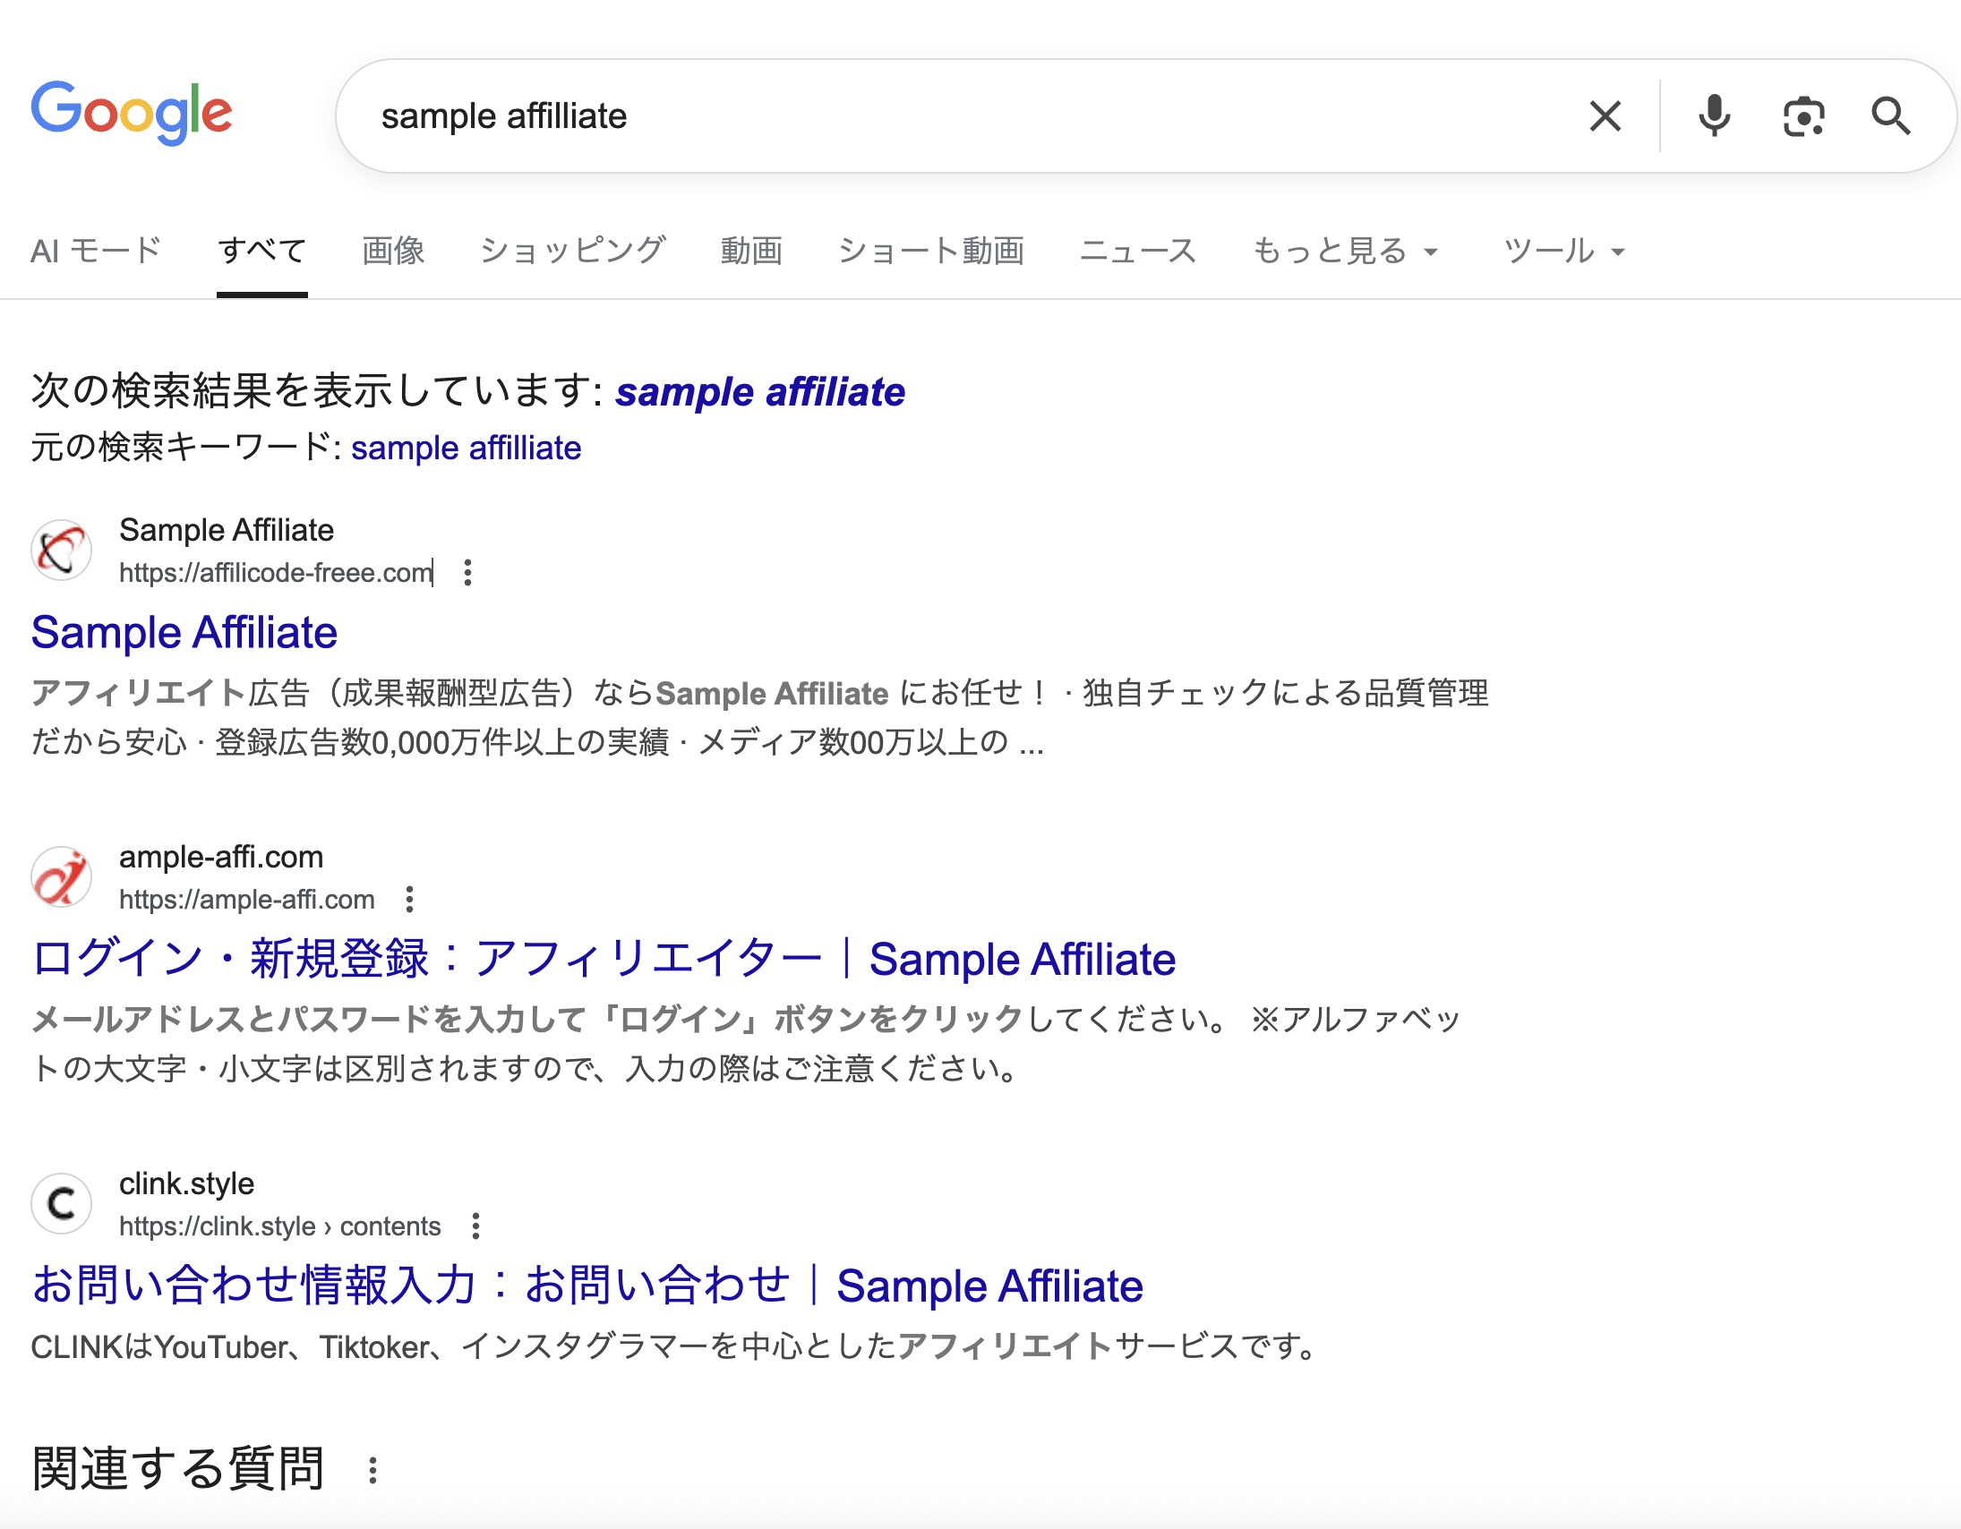Viewport: 1961px width, 1529px height.
Task: Open three-dot menu for affilicode-freee.com result
Action: pos(467,573)
